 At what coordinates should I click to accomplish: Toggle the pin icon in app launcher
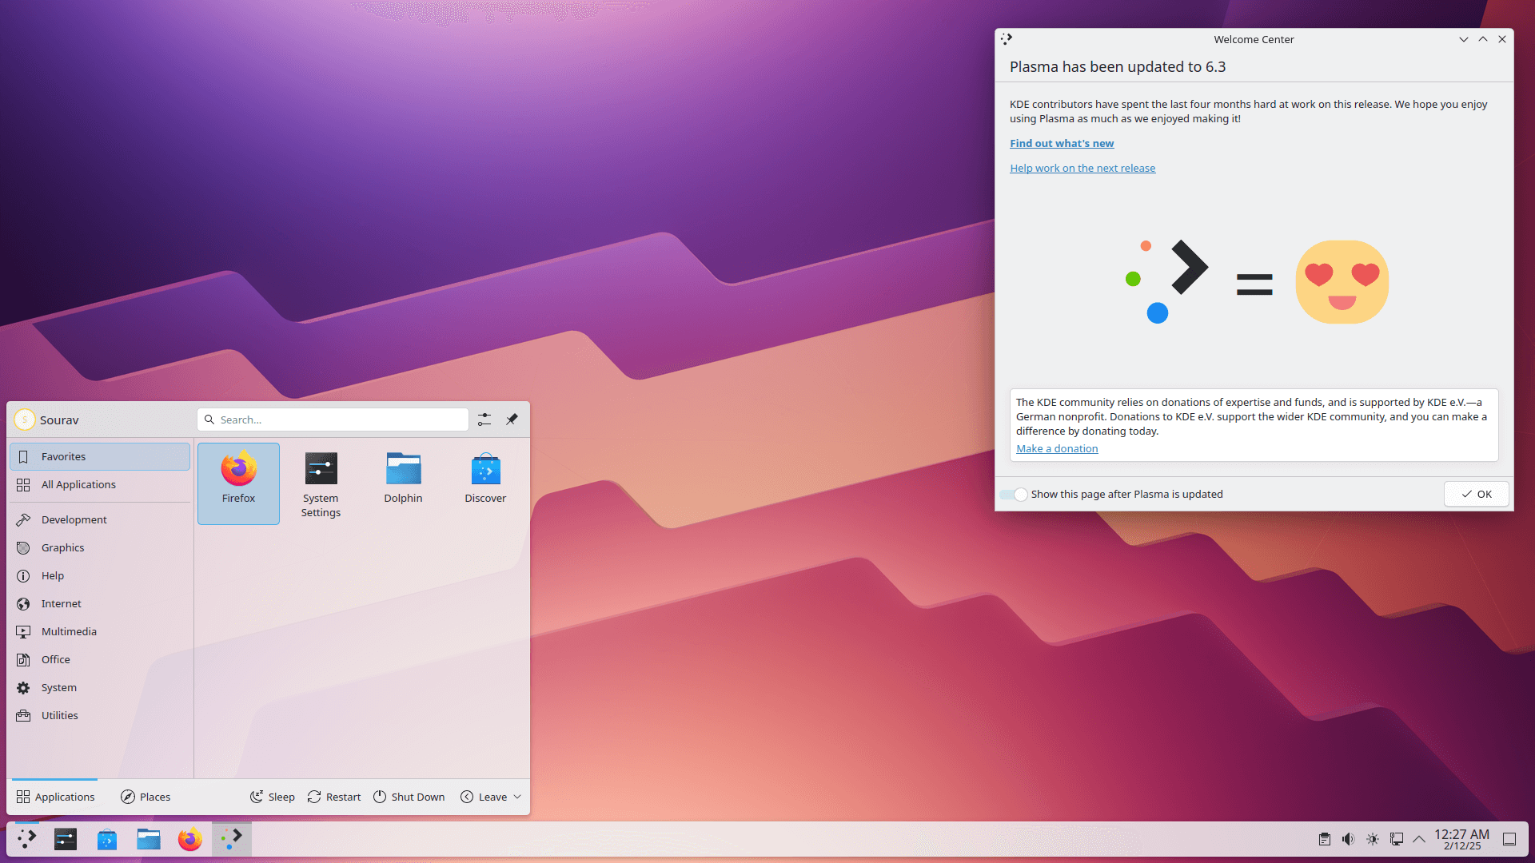click(512, 419)
